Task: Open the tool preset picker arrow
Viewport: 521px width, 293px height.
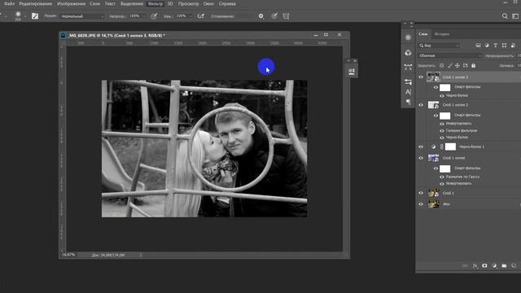Action: (6, 16)
